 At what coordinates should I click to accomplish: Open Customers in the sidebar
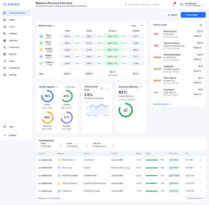(16, 47)
